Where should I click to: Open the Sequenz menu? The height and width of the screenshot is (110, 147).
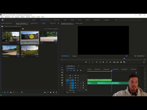click(17, 17)
